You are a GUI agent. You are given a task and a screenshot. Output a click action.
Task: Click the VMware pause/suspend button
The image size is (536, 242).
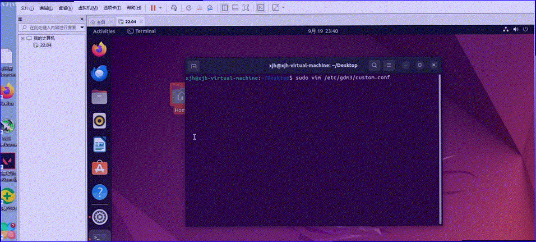pyautogui.click(x=153, y=7)
